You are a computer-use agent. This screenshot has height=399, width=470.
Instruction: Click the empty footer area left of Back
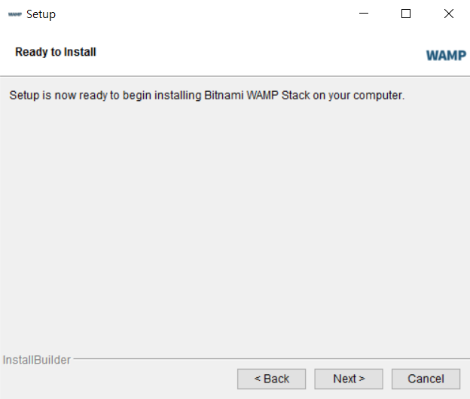pyautogui.click(x=118, y=379)
